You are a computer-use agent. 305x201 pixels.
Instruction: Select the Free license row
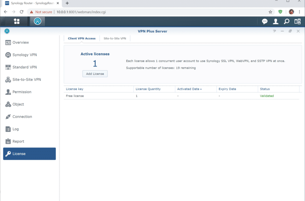(x=181, y=96)
